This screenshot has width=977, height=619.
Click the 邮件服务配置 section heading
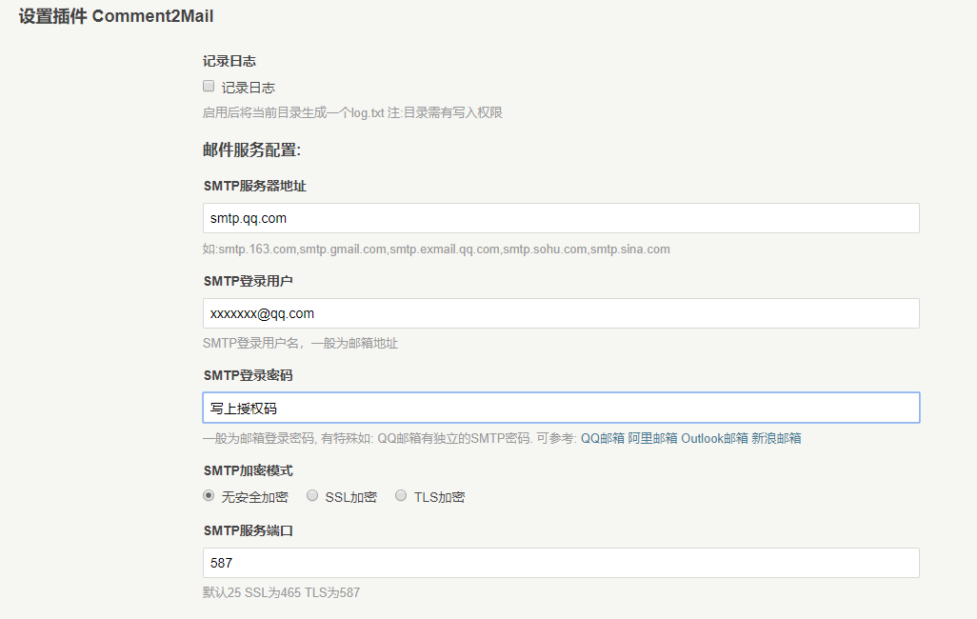[251, 150]
